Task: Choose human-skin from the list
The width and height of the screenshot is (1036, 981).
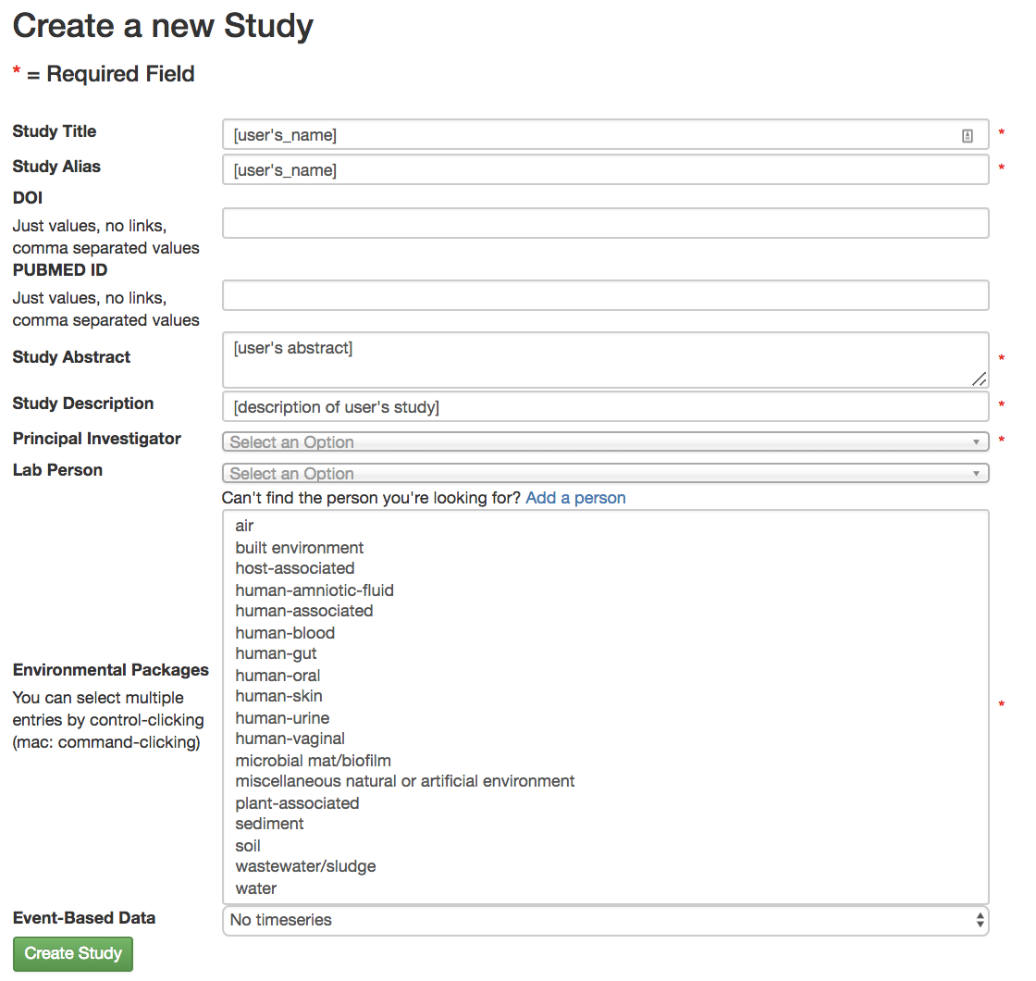Action: click(x=278, y=696)
